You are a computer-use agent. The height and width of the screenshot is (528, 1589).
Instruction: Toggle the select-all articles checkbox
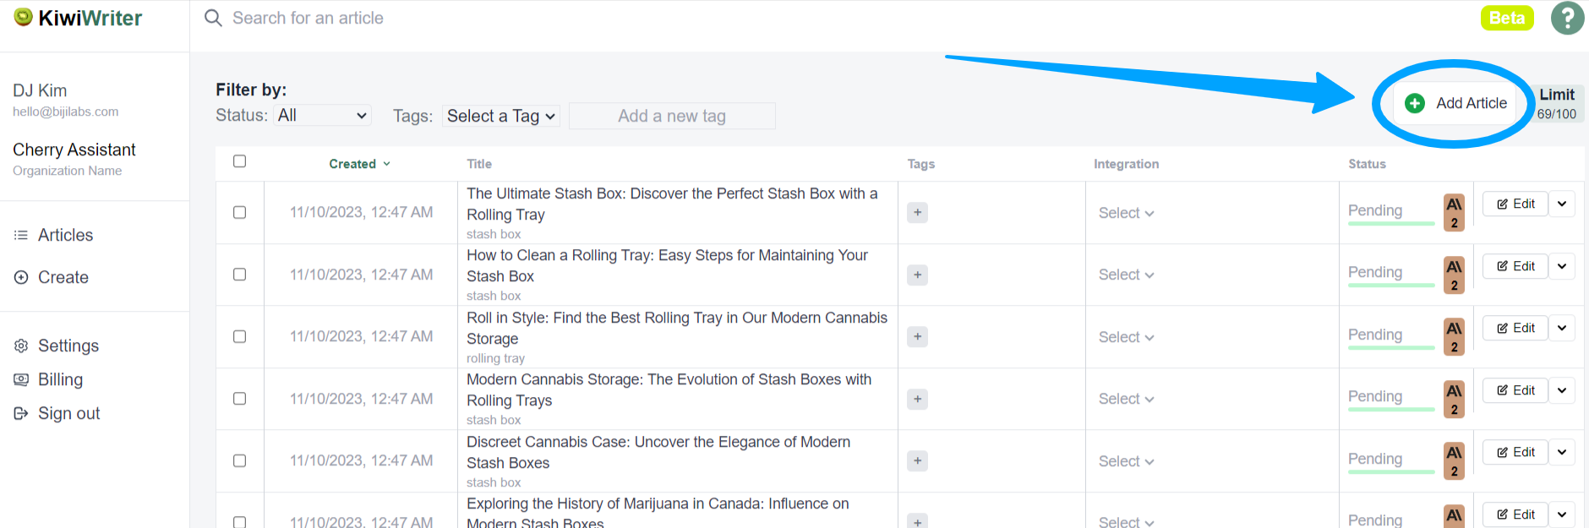(x=240, y=161)
